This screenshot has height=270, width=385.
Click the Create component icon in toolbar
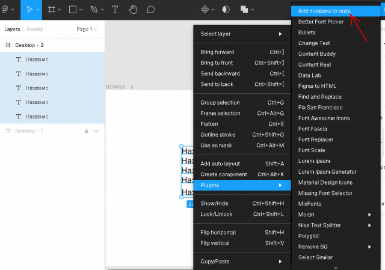coord(205,10)
